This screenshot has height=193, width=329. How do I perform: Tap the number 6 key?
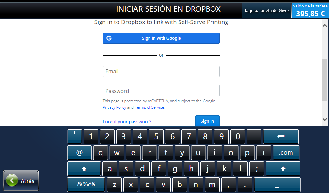pyautogui.click(x=172, y=137)
